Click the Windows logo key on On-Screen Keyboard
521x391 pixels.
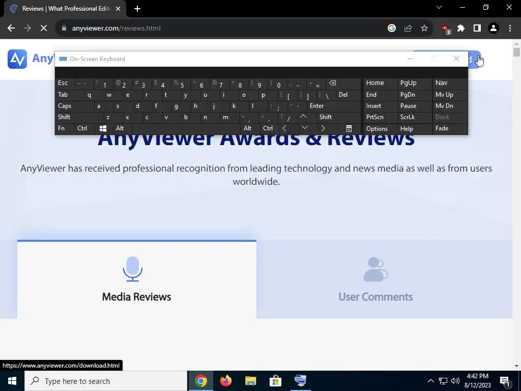point(103,128)
